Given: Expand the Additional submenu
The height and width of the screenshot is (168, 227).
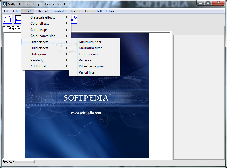Looking at the screenshot, I should point(46,66).
